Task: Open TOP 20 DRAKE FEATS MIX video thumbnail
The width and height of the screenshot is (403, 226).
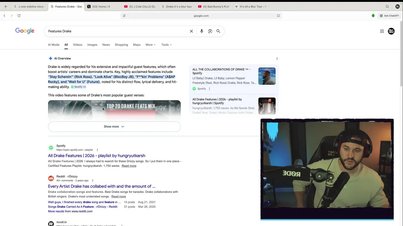Action: (x=114, y=110)
